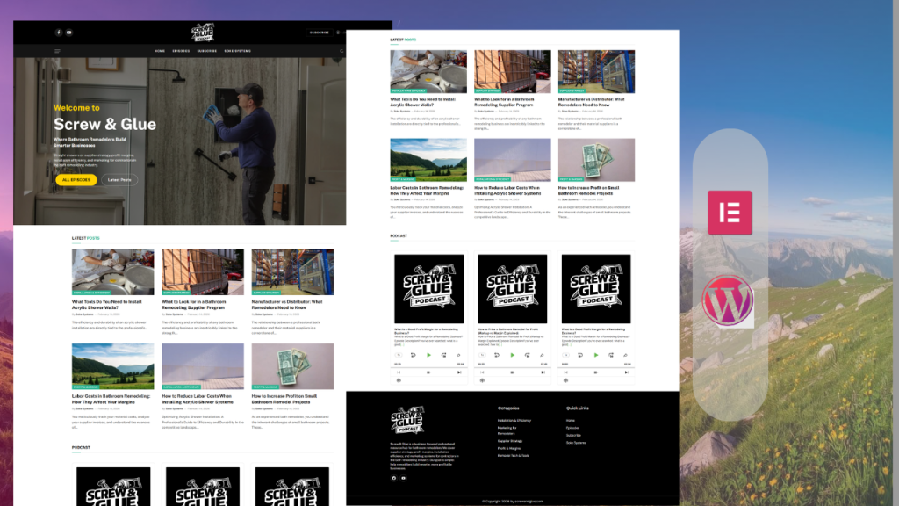Screen dimensions: 899x506
Task: Open right-page title 'What Tools Do You Need to Install'
Action: point(423,102)
